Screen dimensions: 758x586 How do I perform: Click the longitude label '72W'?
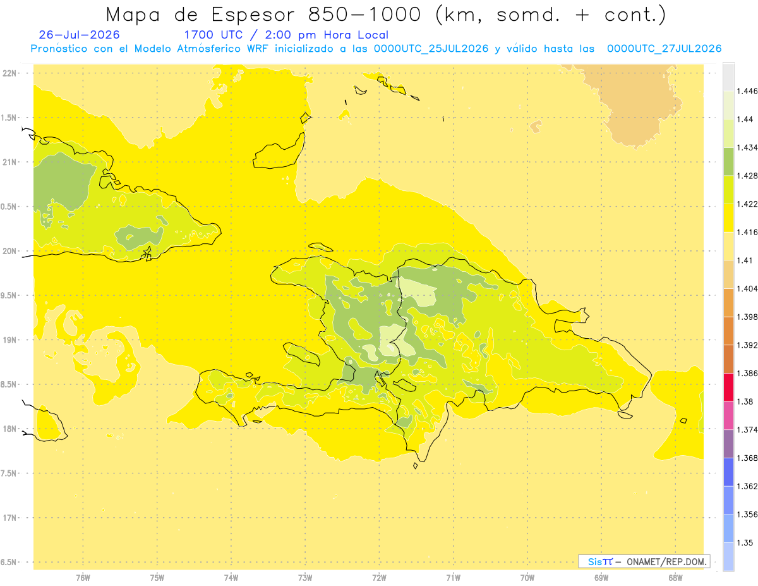tap(379, 577)
